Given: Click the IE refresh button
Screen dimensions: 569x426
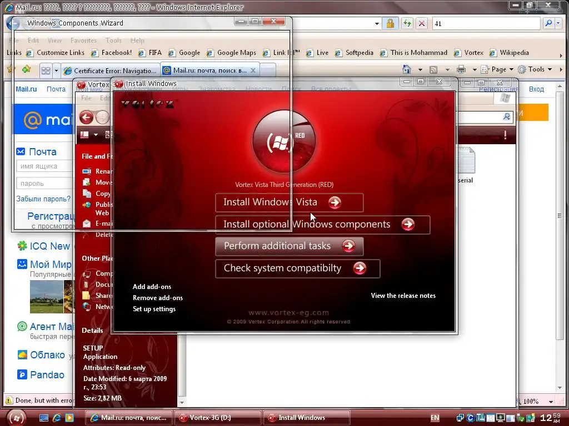Looking at the screenshot, I should [407, 23].
